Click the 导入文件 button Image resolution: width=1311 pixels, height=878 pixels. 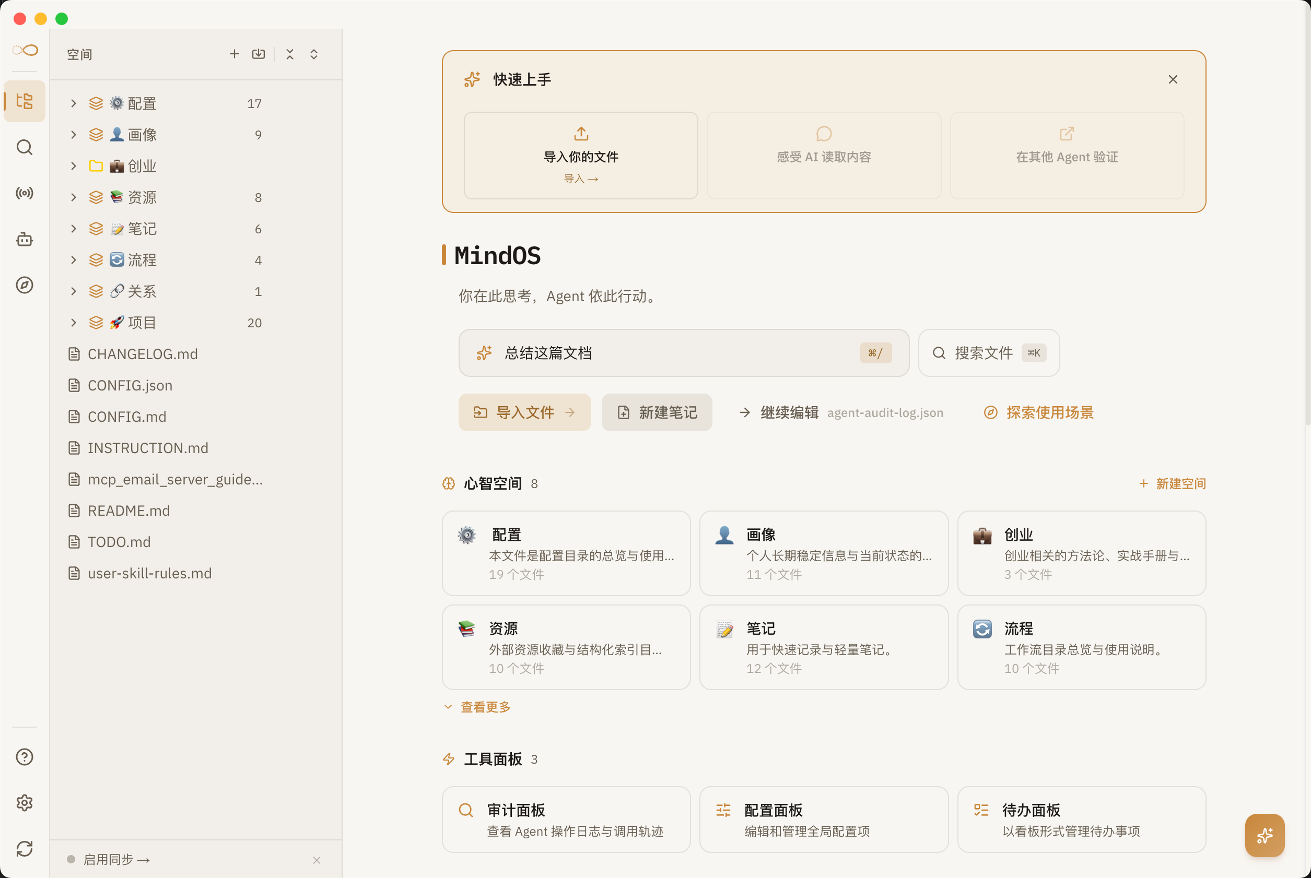[524, 413]
